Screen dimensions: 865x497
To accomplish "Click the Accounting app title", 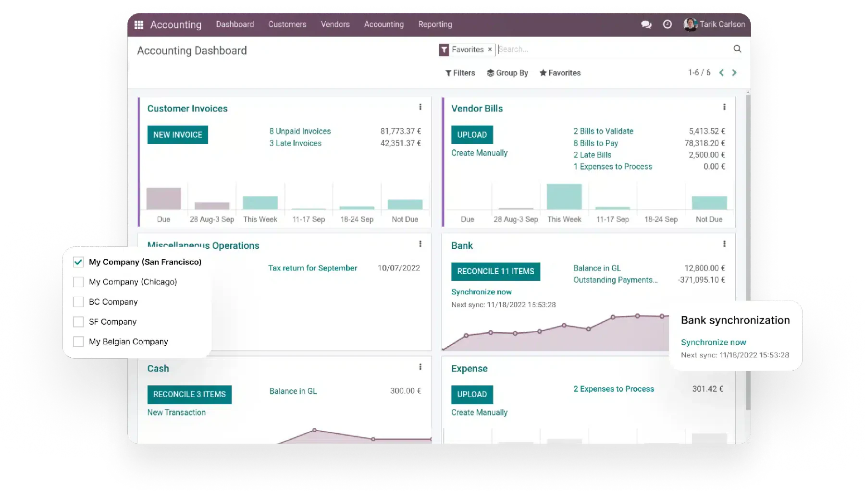I will click(x=176, y=24).
